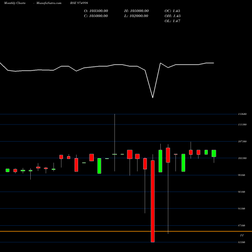Click the 'BSE 974998' symbol label
Viewport: 252px width, 252px height.
(x=79, y=3)
